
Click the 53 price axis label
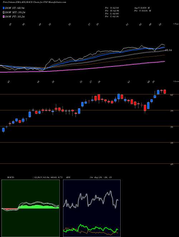pos(172,143)
